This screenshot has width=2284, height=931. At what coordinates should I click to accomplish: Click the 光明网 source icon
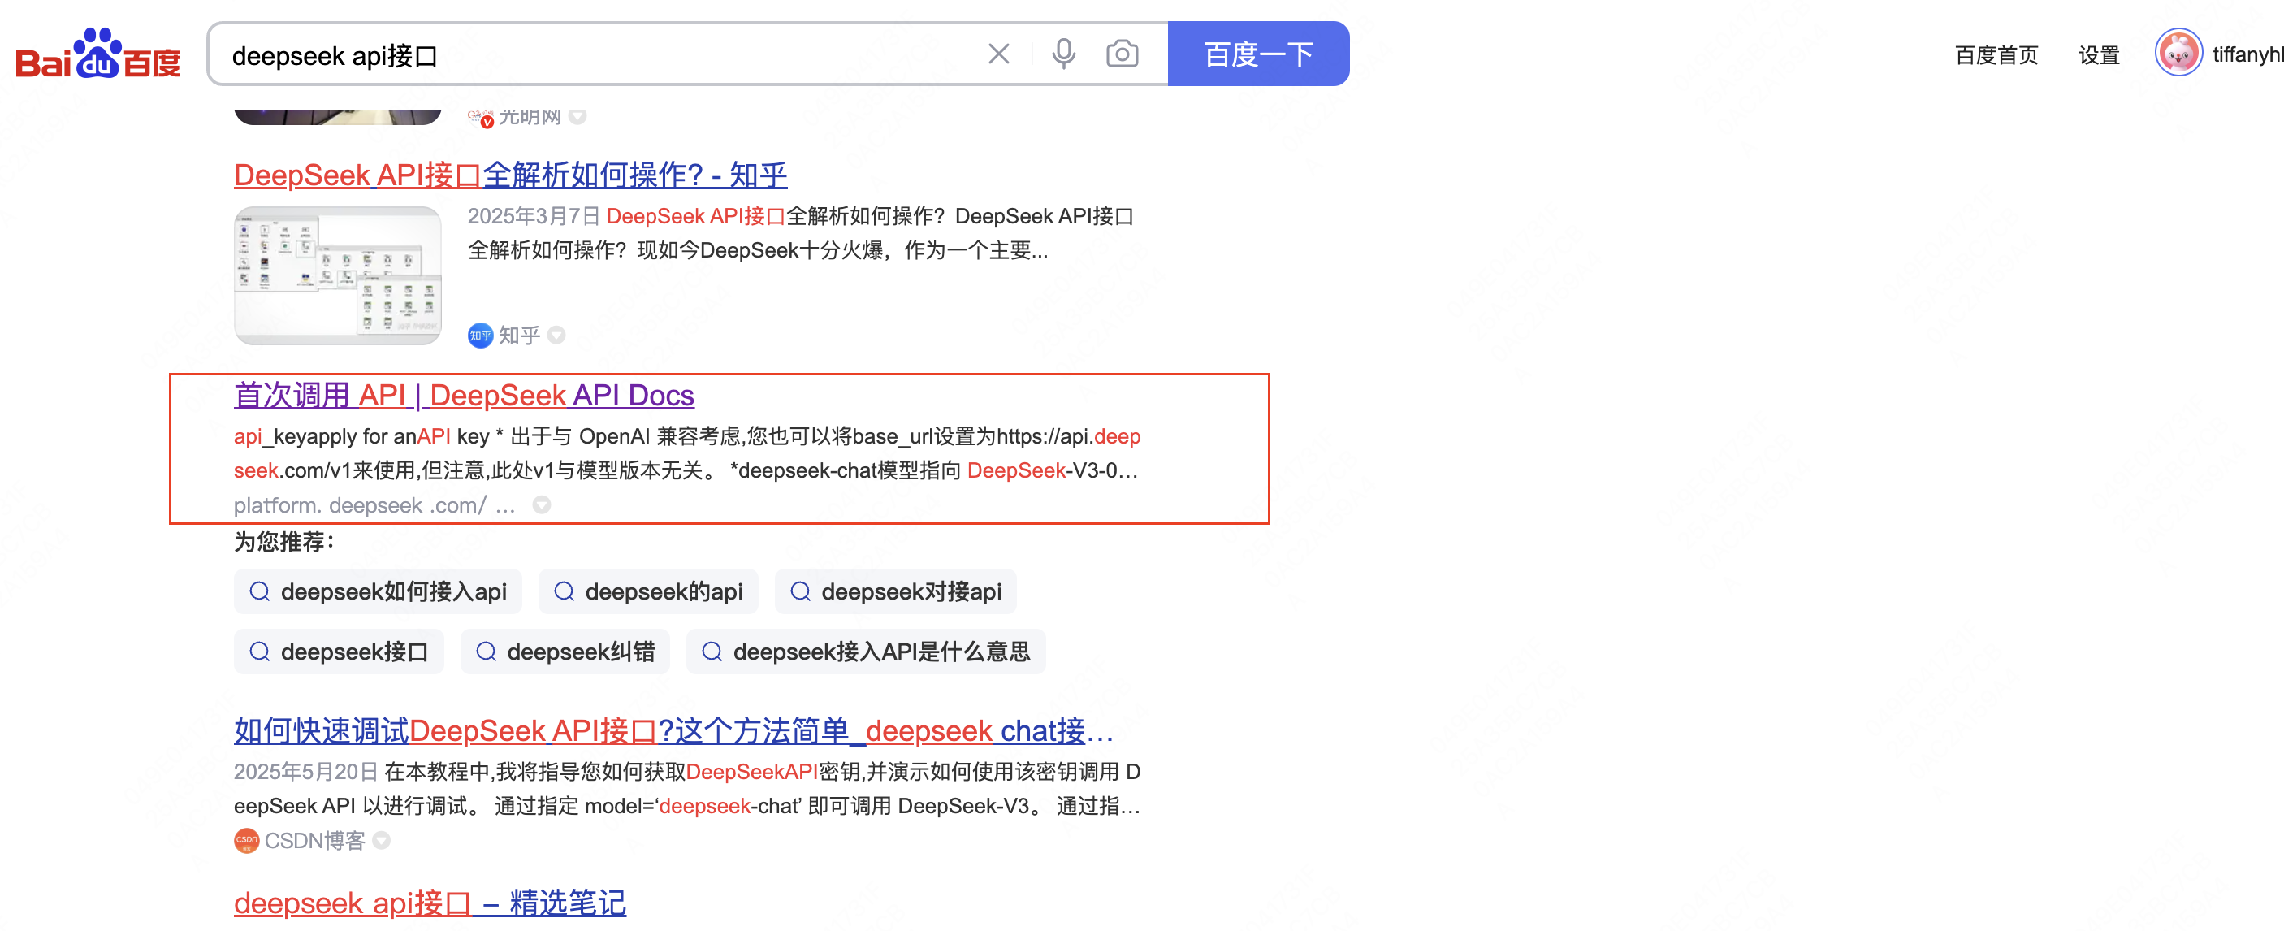click(x=480, y=116)
